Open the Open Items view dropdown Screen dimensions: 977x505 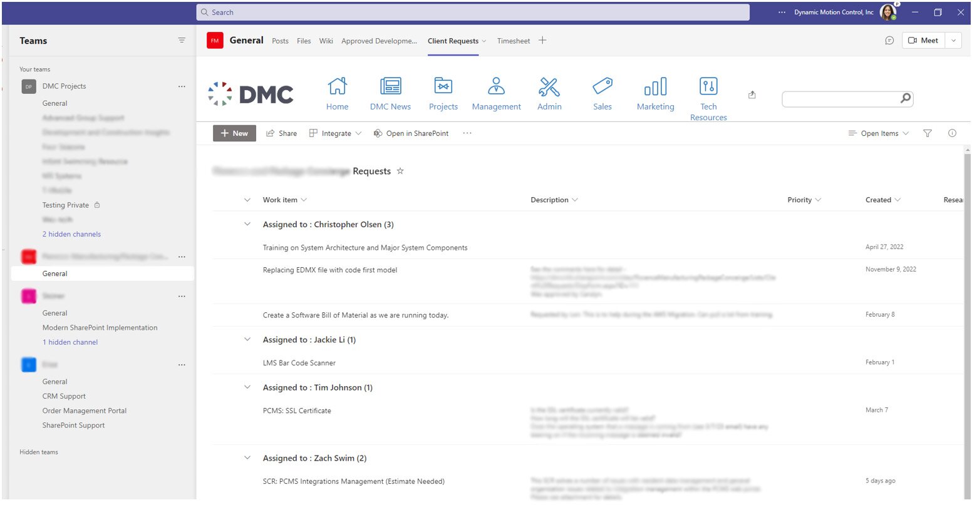878,133
